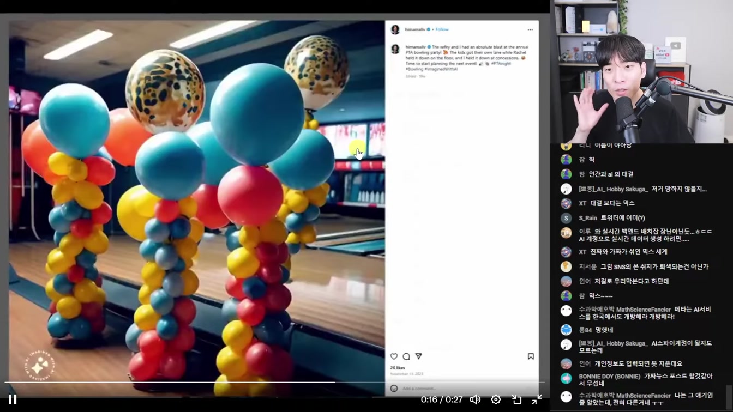Screen dimensions: 733x412
Task: Click avatar of BONNIE DOY (BONNIE)
Action: (x=566, y=378)
